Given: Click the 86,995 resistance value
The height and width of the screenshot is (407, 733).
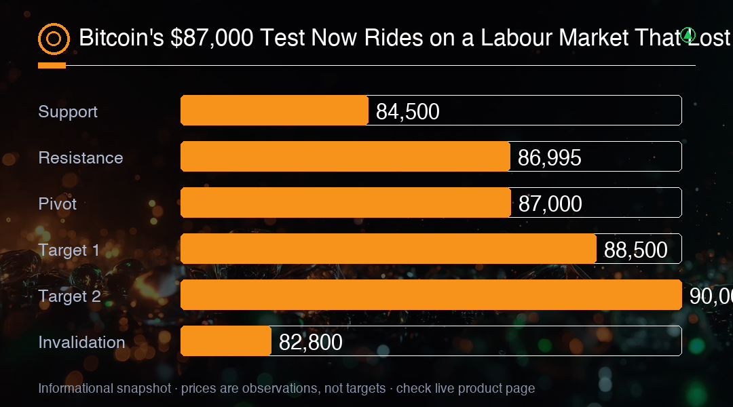Looking at the screenshot, I should coord(549,157).
